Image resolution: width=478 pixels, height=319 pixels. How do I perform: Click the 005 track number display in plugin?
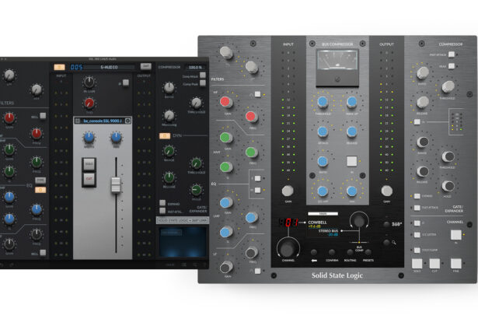click(x=76, y=67)
